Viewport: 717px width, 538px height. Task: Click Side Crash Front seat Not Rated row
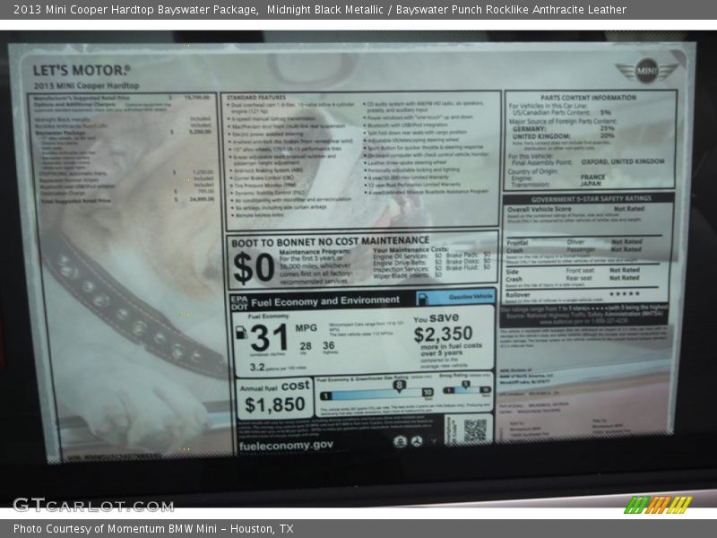pos(573,271)
